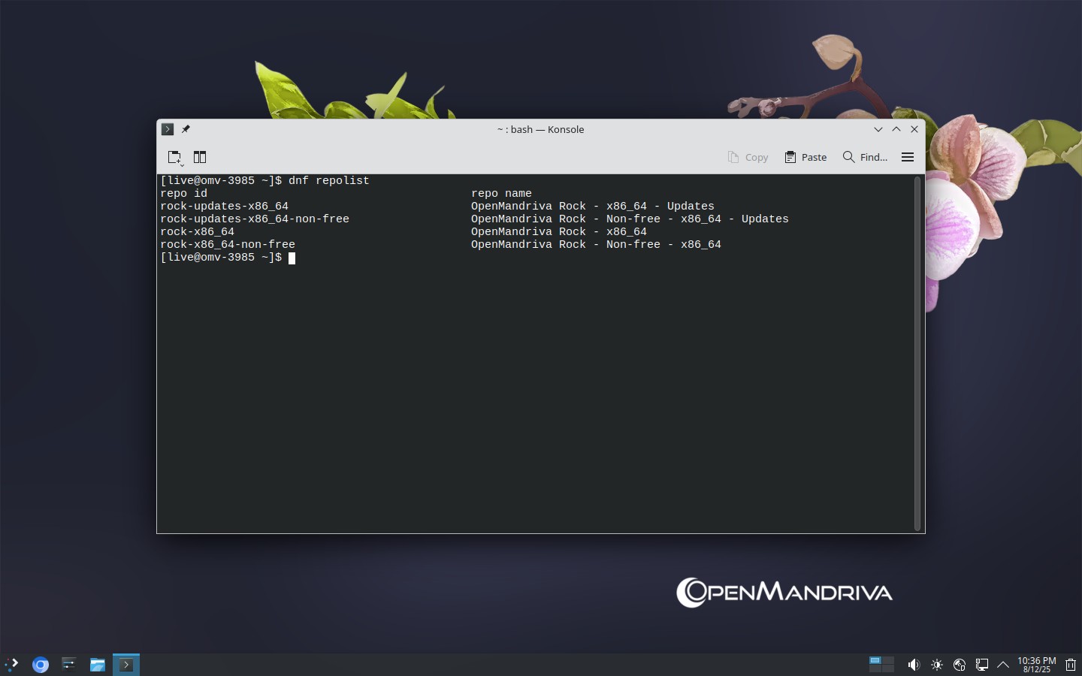
Task: Open the Konsole window menu icon
Action: coord(168,129)
